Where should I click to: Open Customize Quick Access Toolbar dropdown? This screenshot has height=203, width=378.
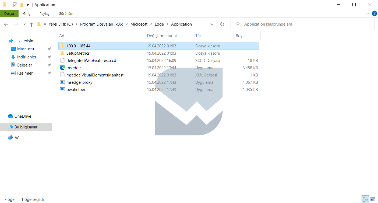point(28,5)
